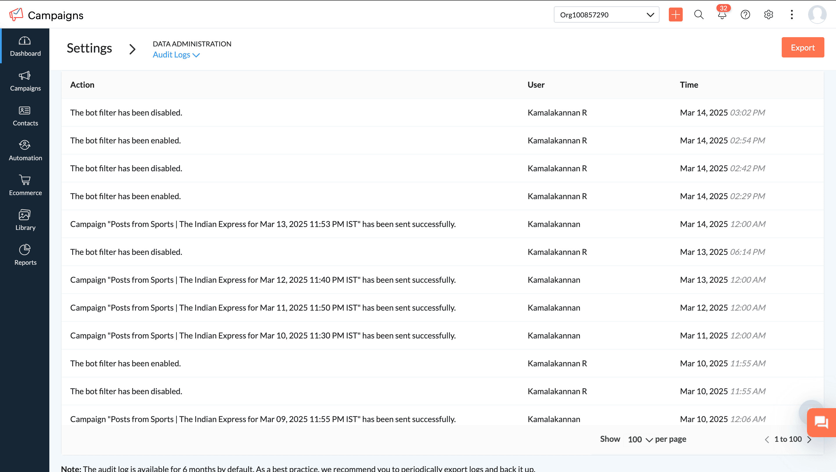836x472 pixels.
Task: Open the vertical three-dots menu
Action: (792, 15)
